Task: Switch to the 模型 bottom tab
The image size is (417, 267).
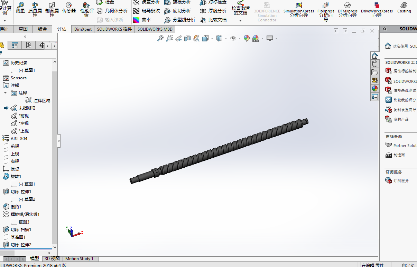Action: (35, 259)
